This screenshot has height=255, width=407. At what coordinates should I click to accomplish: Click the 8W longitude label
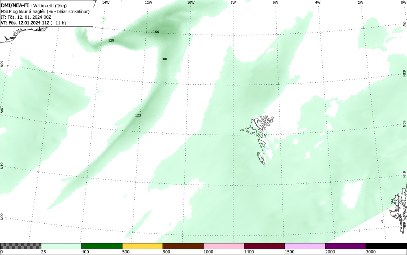tap(233, 2)
